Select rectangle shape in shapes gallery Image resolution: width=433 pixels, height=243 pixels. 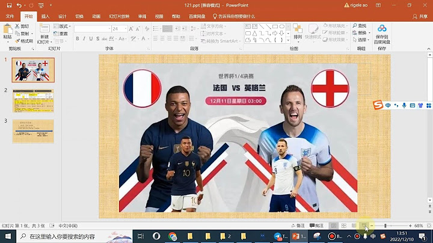(275, 26)
